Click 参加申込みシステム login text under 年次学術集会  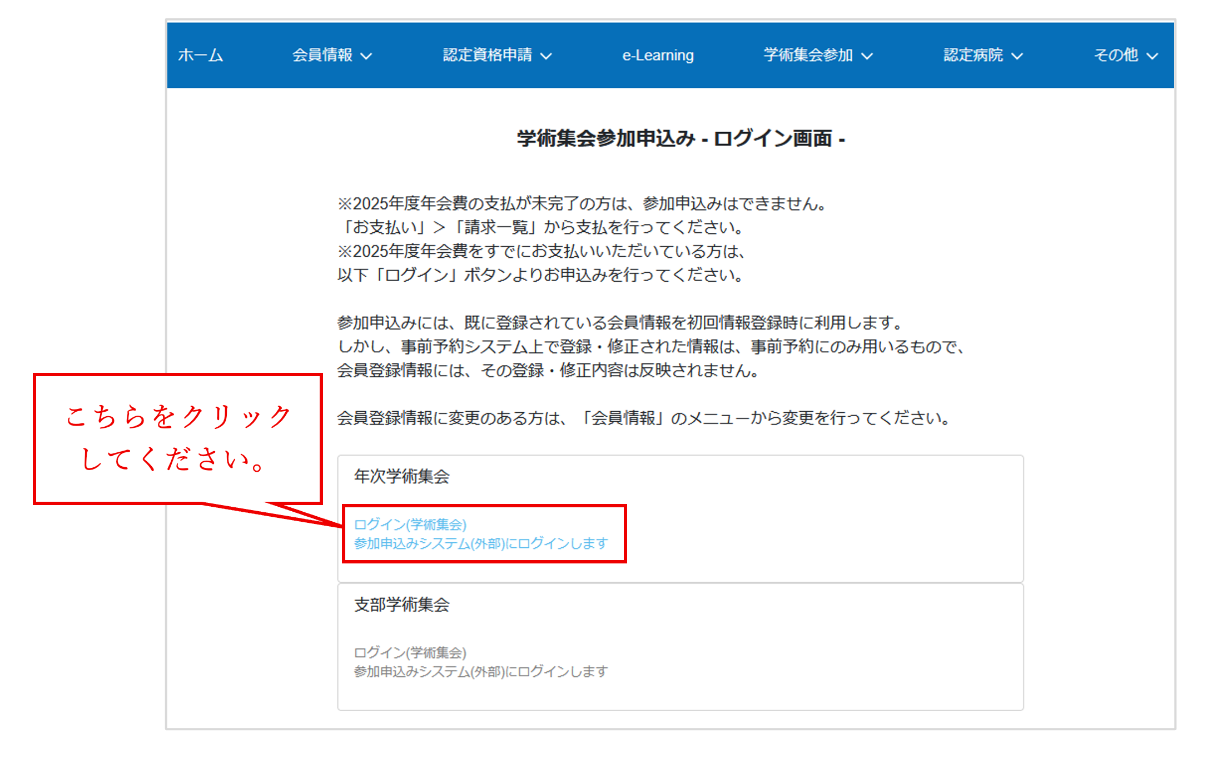tap(481, 543)
